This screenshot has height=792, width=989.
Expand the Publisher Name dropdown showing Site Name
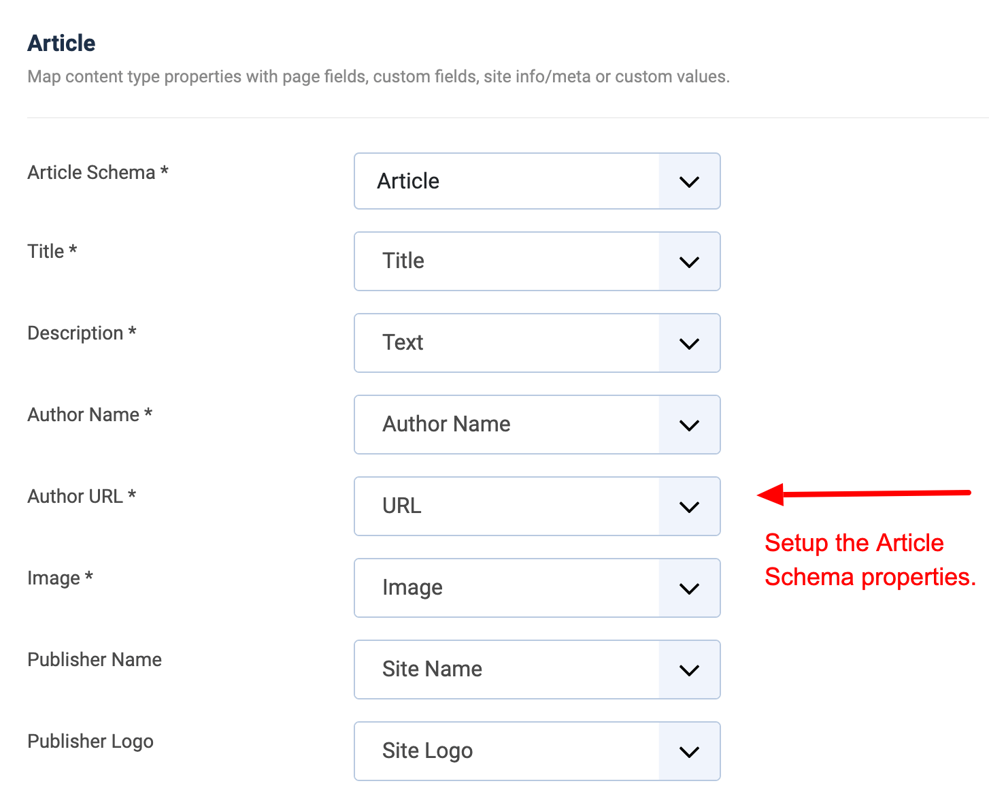(537, 670)
